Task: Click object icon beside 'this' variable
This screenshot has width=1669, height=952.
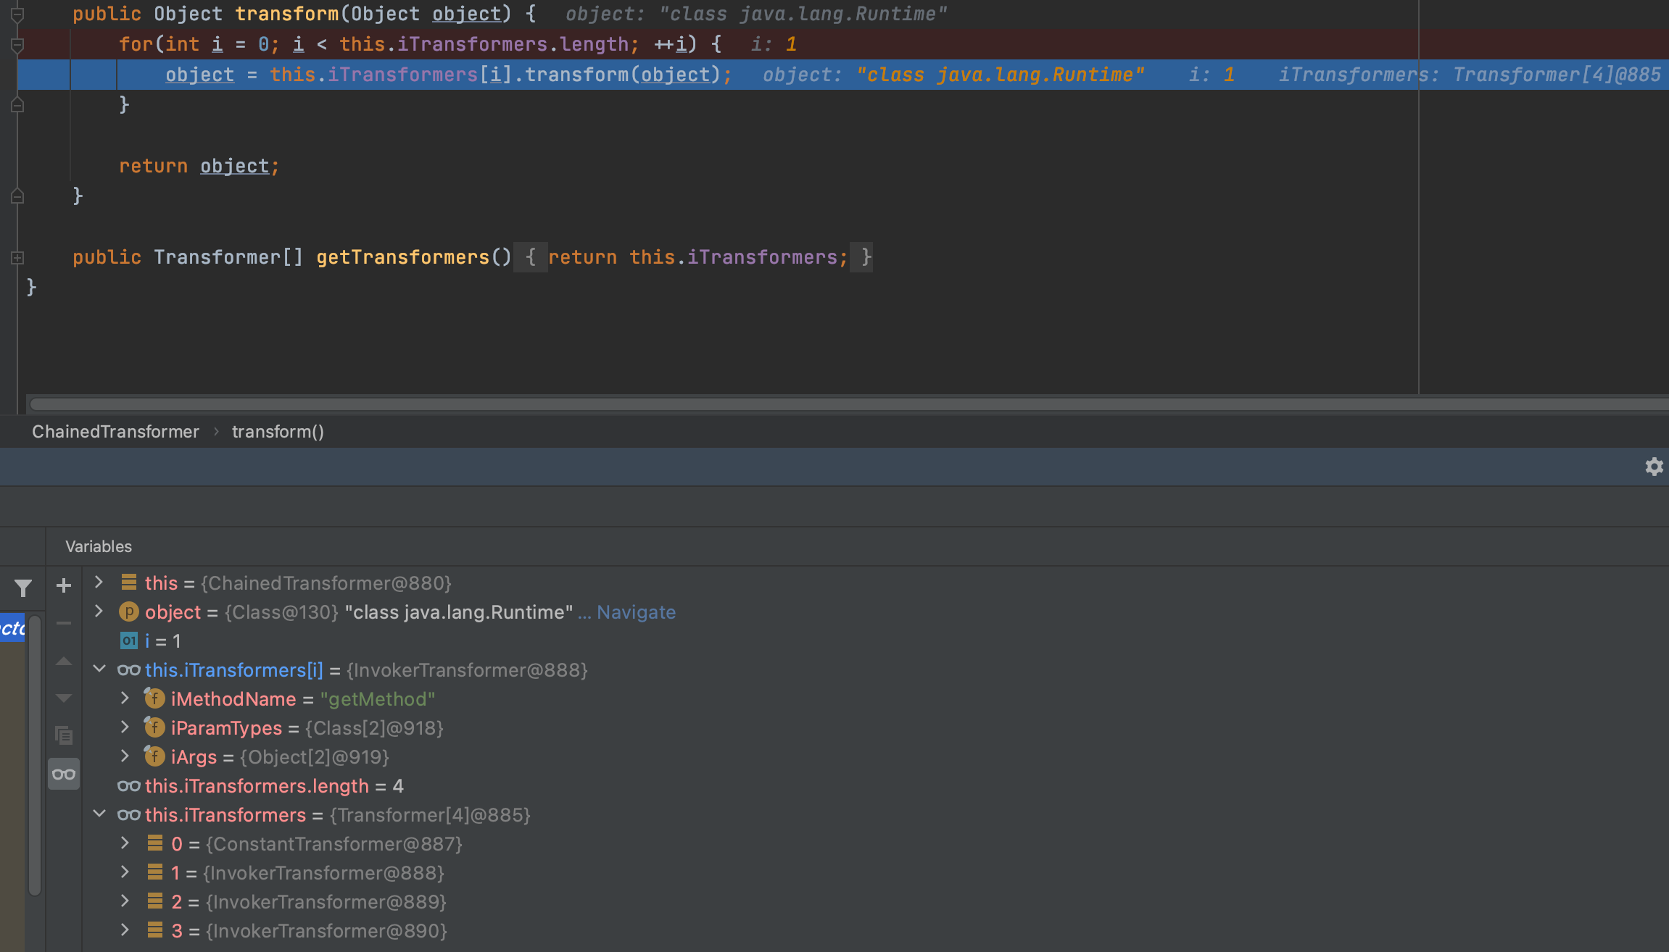Action: click(129, 582)
